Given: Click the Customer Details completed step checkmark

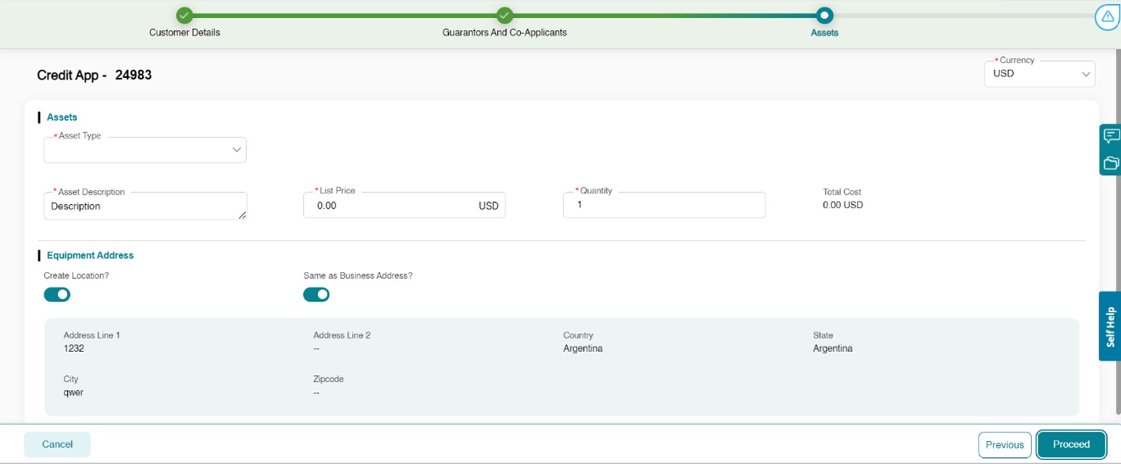Looking at the screenshot, I should tap(184, 15).
